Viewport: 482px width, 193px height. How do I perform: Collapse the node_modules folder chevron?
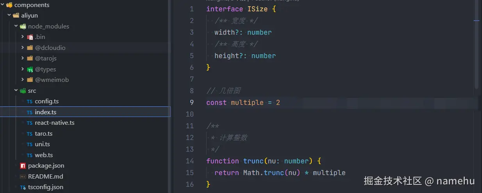tap(16, 26)
